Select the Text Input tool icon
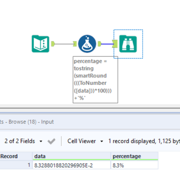180x191 pixels. pyautogui.click(x=41, y=44)
